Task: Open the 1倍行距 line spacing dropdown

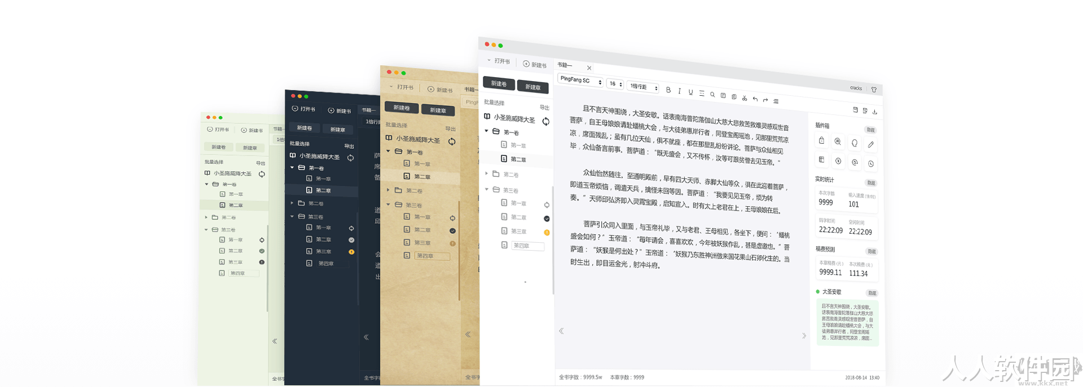Action: 643,87
